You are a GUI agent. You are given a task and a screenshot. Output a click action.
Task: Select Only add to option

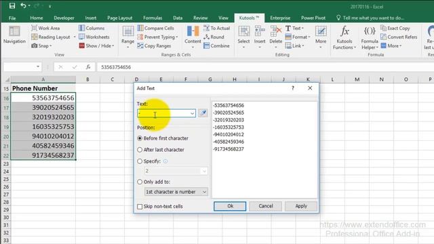[x=154, y=182]
